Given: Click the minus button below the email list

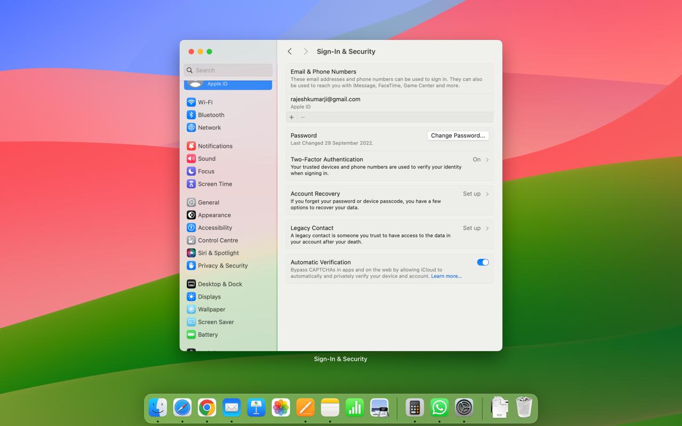Looking at the screenshot, I should click(303, 117).
